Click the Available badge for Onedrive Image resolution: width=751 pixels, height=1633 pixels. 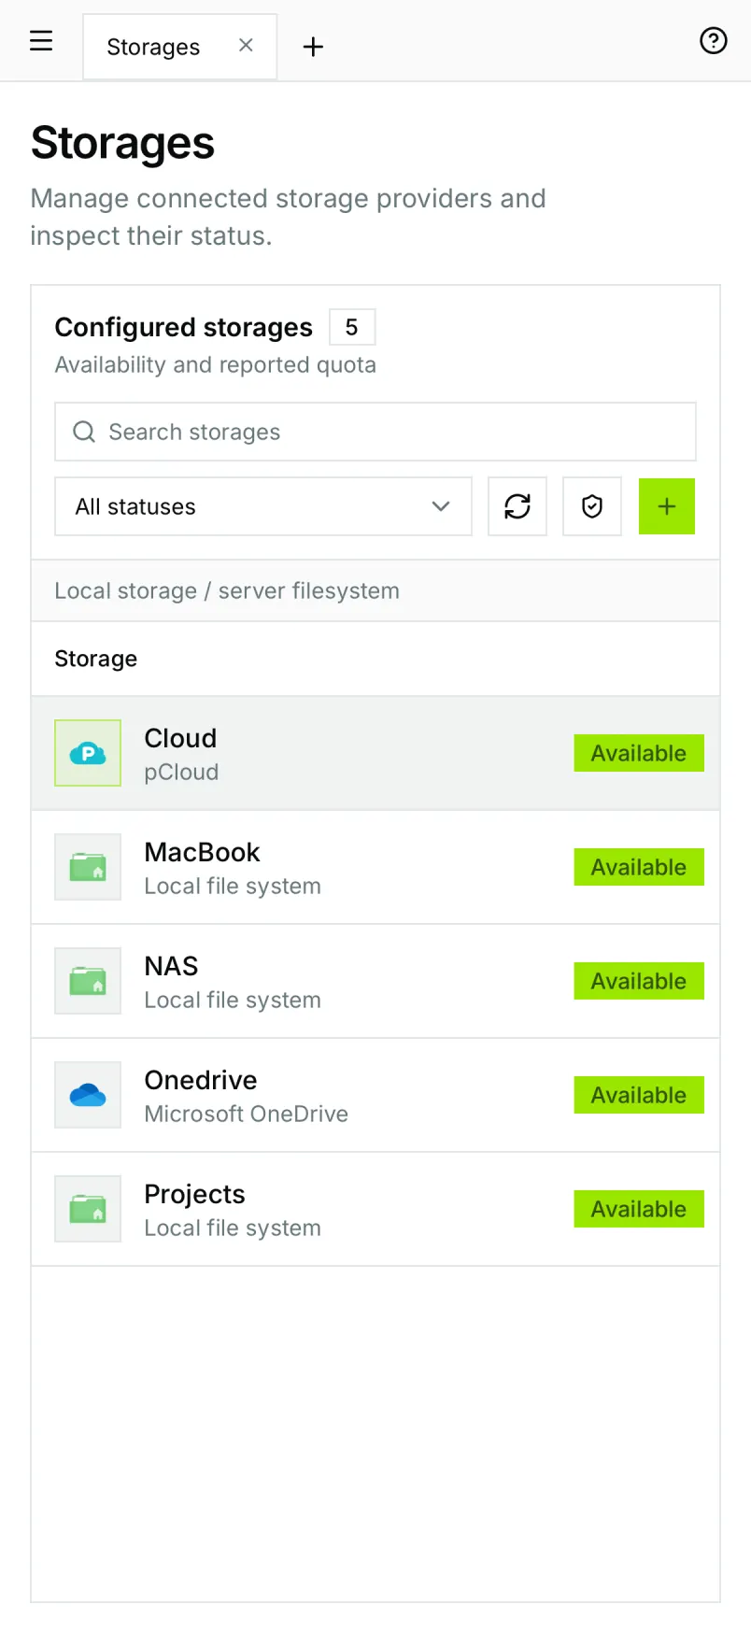[x=639, y=1095]
